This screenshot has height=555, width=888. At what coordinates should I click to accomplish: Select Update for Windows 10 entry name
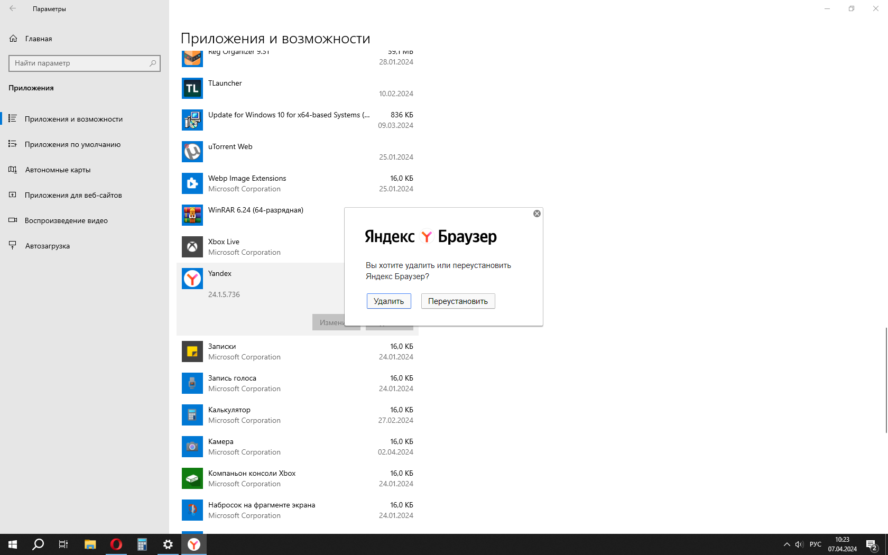289,115
